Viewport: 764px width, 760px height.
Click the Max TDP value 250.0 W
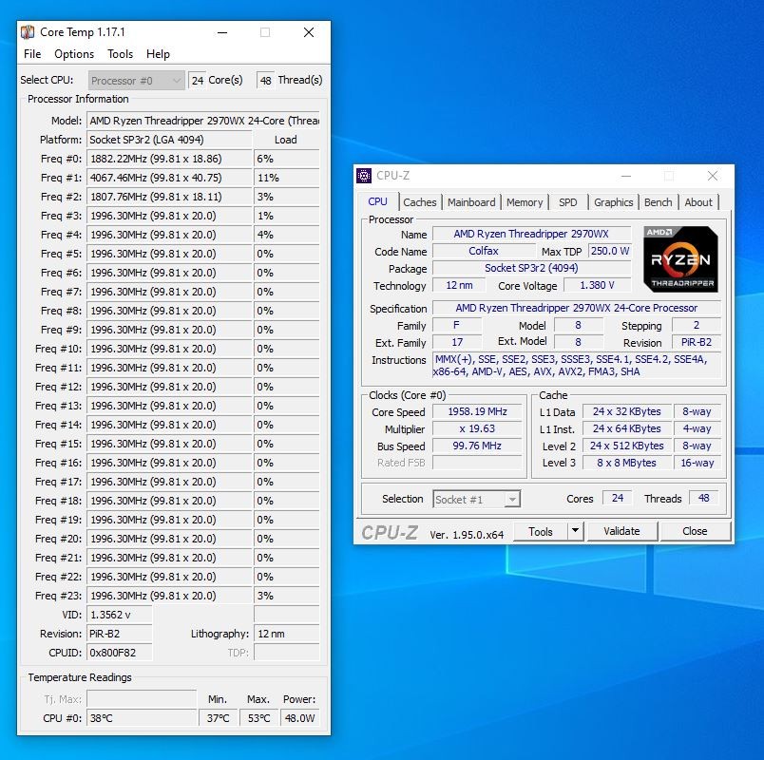pyautogui.click(x=609, y=251)
